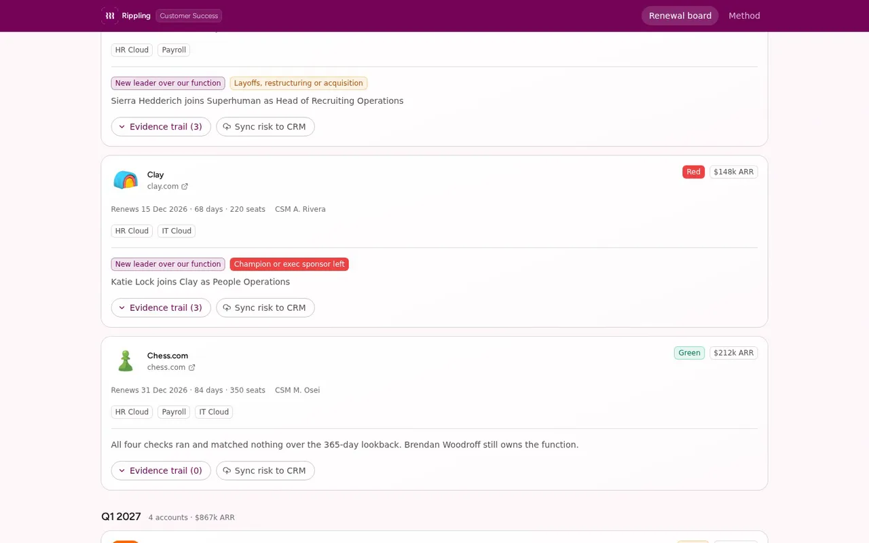Viewport: 869px width, 543px height.
Task: Click the Chess.com green pawn logo
Action: click(126, 361)
